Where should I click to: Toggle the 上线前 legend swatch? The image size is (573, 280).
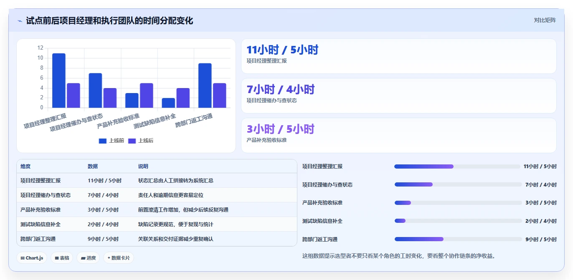(x=103, y=141)
